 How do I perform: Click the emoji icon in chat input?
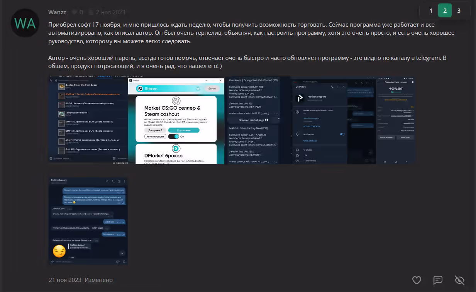point(118,261)
